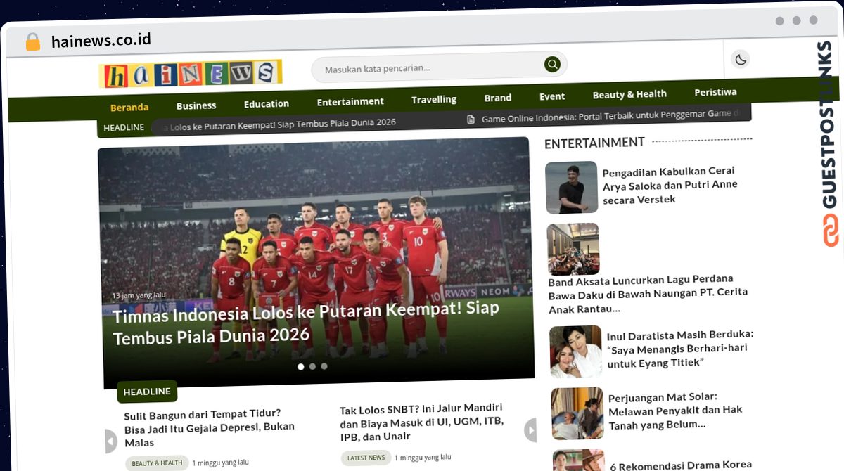Screen dimensions: 844x471
Task: Click the green HEADLINE section badge
Action: 147,392
